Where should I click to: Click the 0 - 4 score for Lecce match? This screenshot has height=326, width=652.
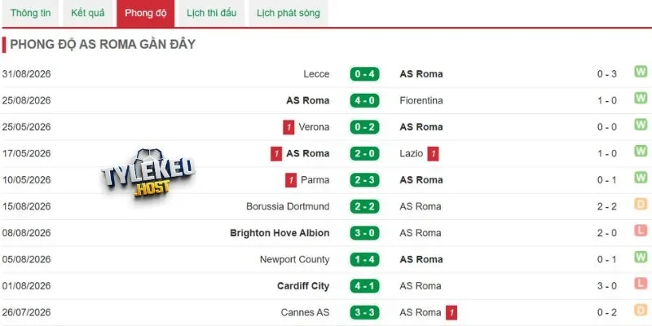tap(364, 74)
